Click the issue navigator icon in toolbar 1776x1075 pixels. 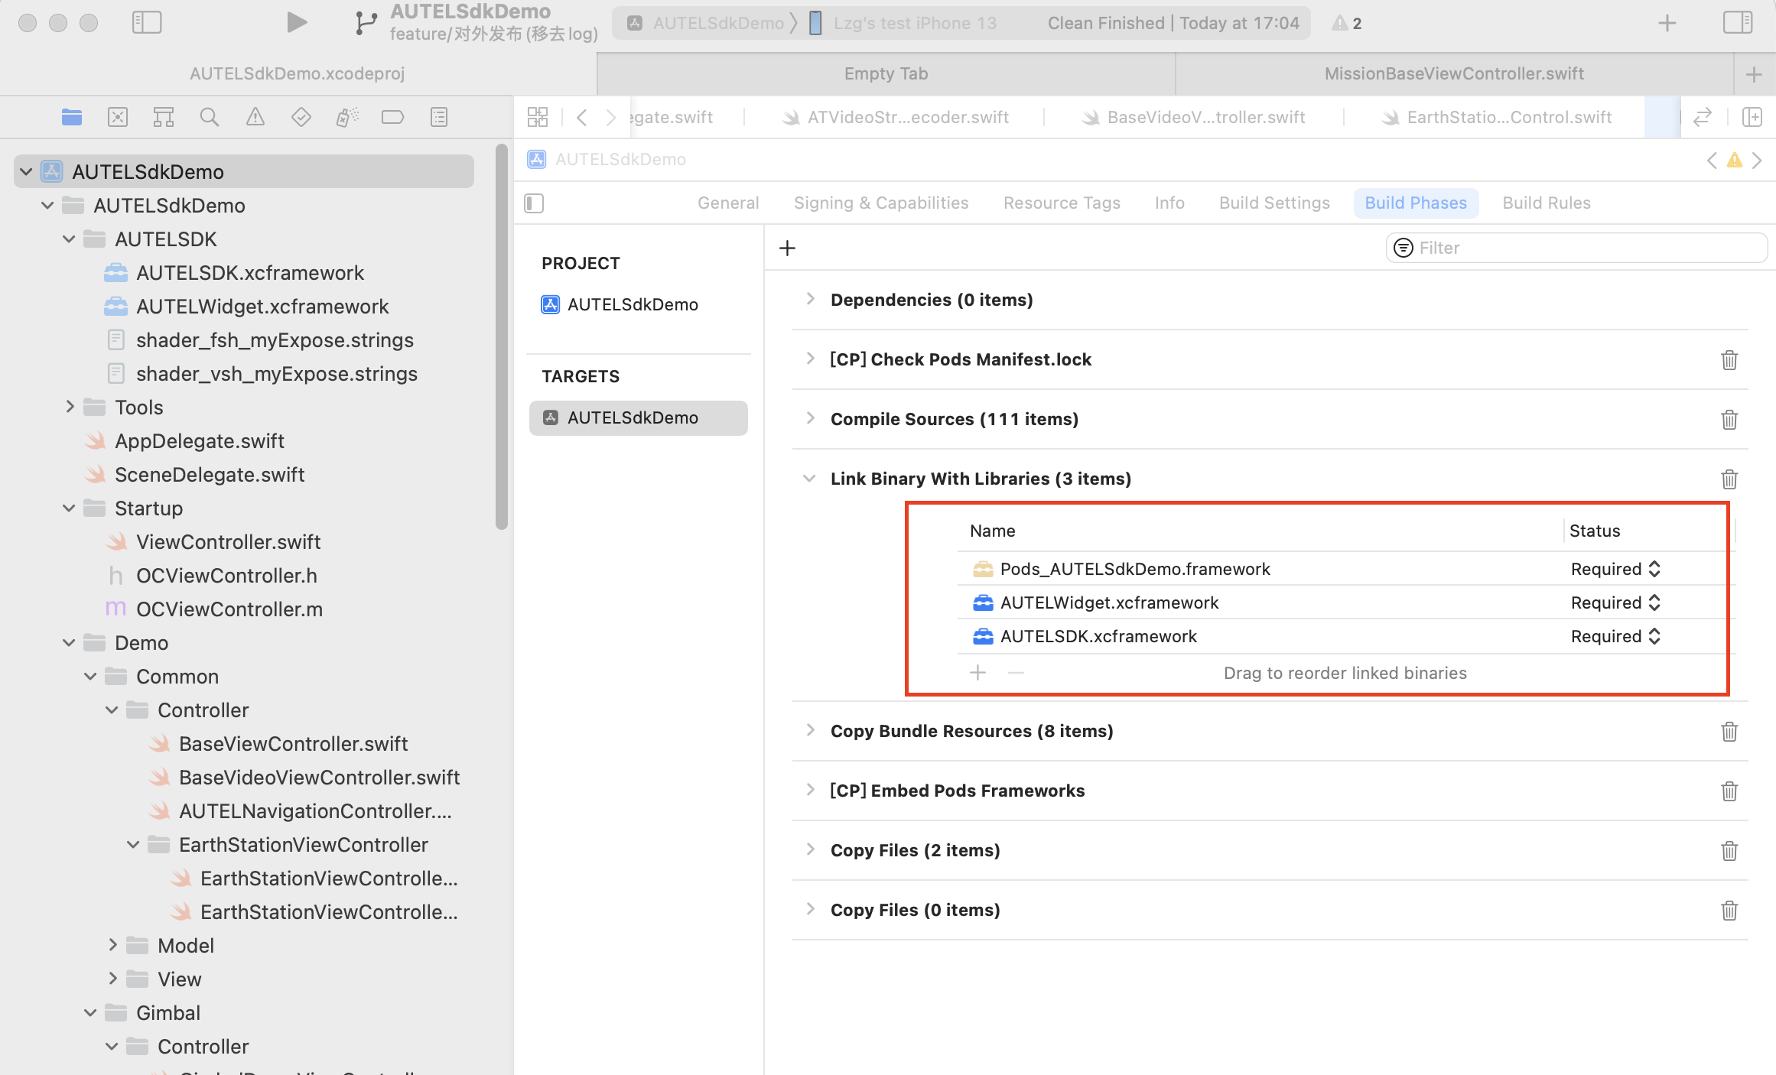[252, 118]
